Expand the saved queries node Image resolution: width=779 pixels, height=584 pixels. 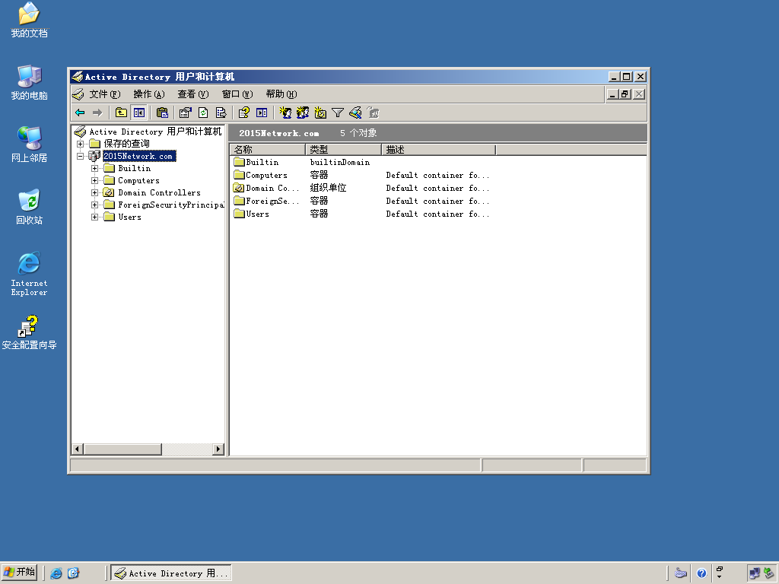80,144
